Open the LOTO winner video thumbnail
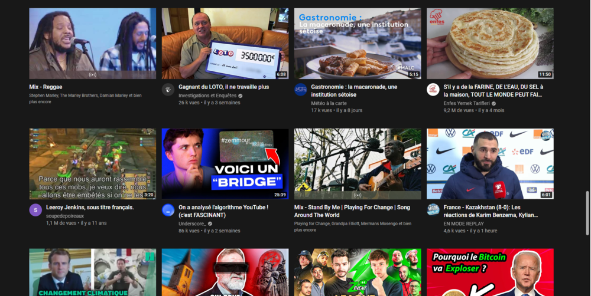The height and width of the screenshot is (296, 591). click(x=225, y=44)
